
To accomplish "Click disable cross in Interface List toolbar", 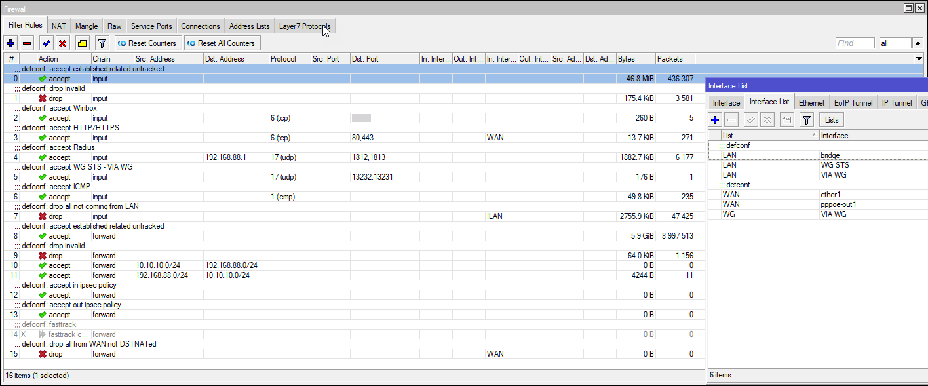I will [767, 120].
